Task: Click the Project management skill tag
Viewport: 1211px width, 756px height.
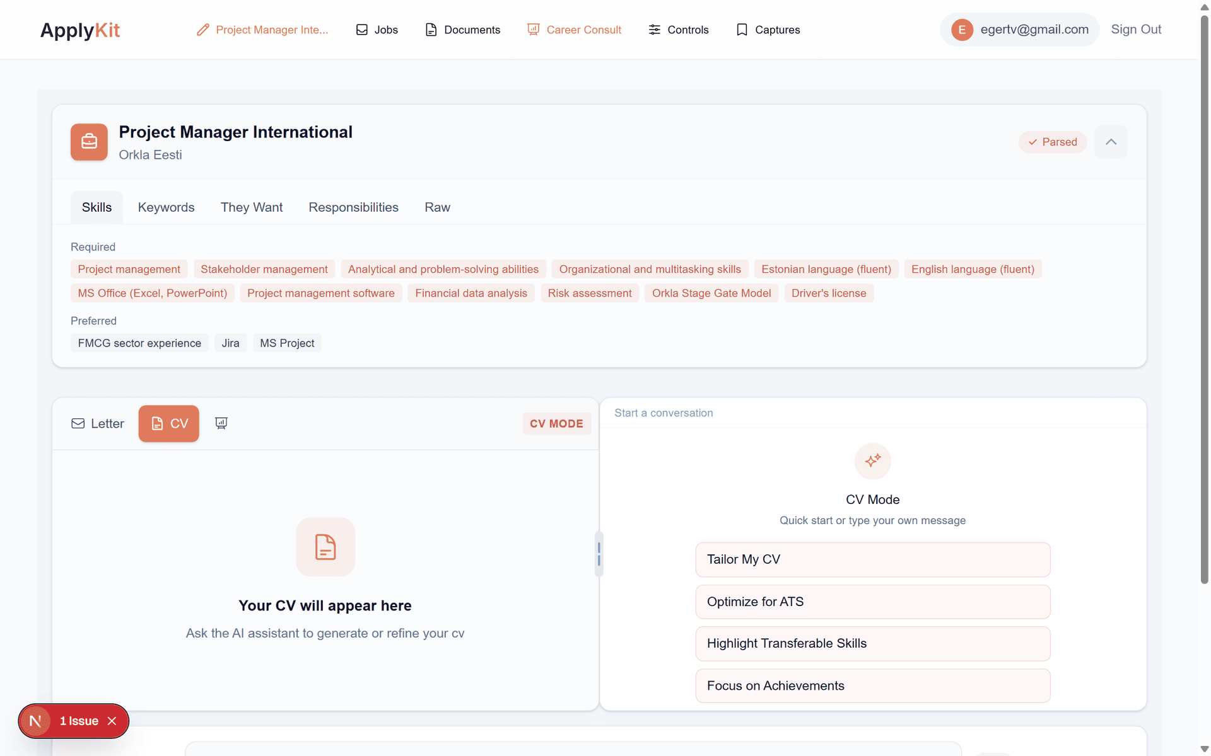Action: (129, 269)
